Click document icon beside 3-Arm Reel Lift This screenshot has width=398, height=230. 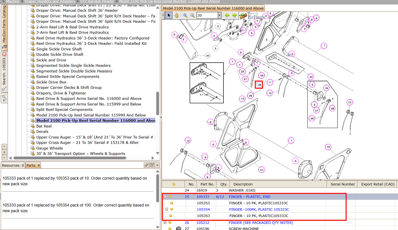click(x=33, y=33)
